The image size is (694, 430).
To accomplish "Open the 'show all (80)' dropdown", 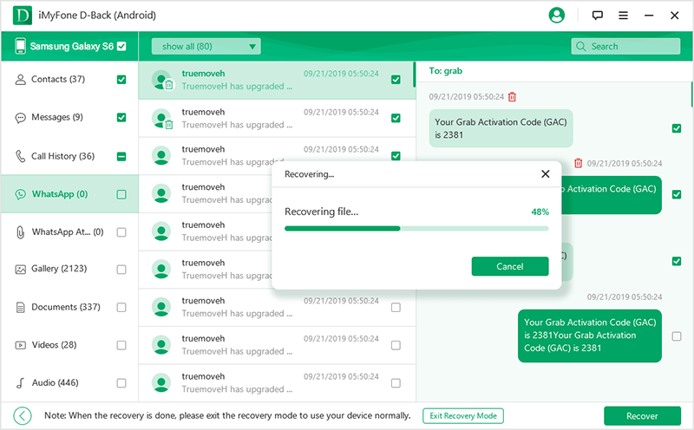I will (206, 47).
